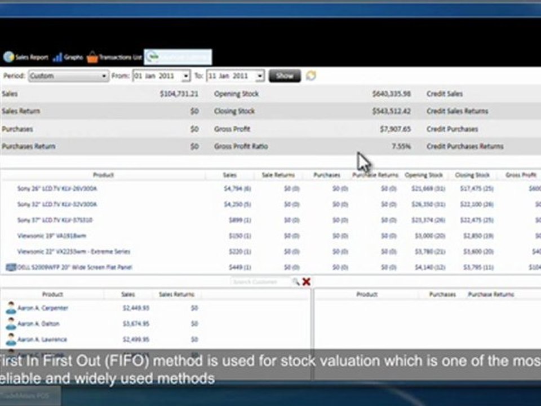Sort products by Opening Stock column

[x=424, y=175]
